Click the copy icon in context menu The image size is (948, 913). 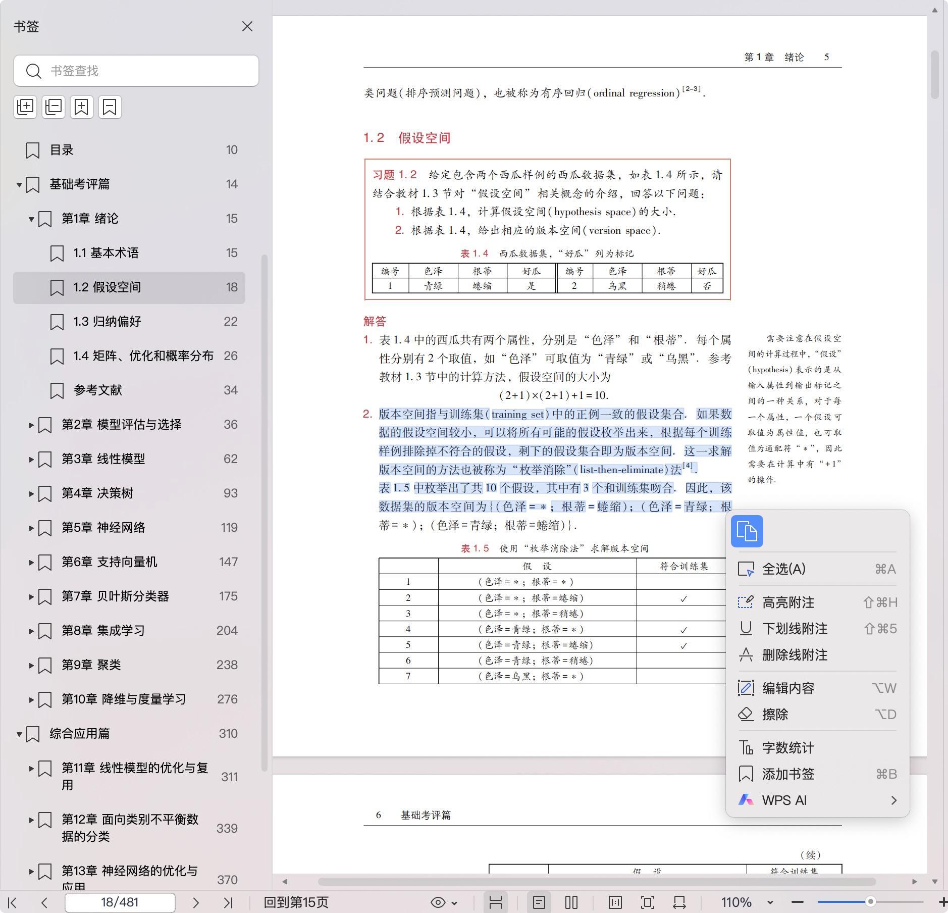[x=747, y=531]
